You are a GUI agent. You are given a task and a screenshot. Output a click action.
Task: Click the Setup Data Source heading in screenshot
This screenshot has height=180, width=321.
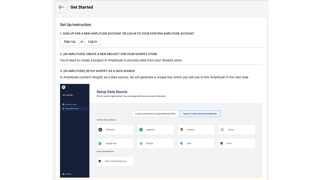(112, 92)
